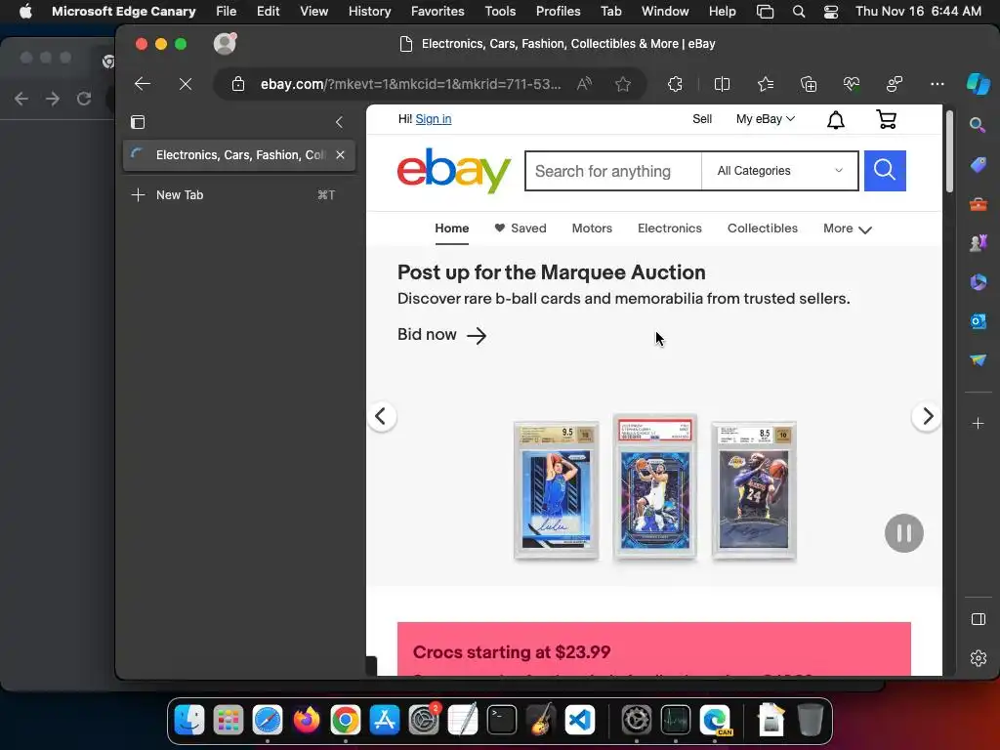
Task: Open Crocs starting at $23.99 banner
Action: [x=653, y=648]
